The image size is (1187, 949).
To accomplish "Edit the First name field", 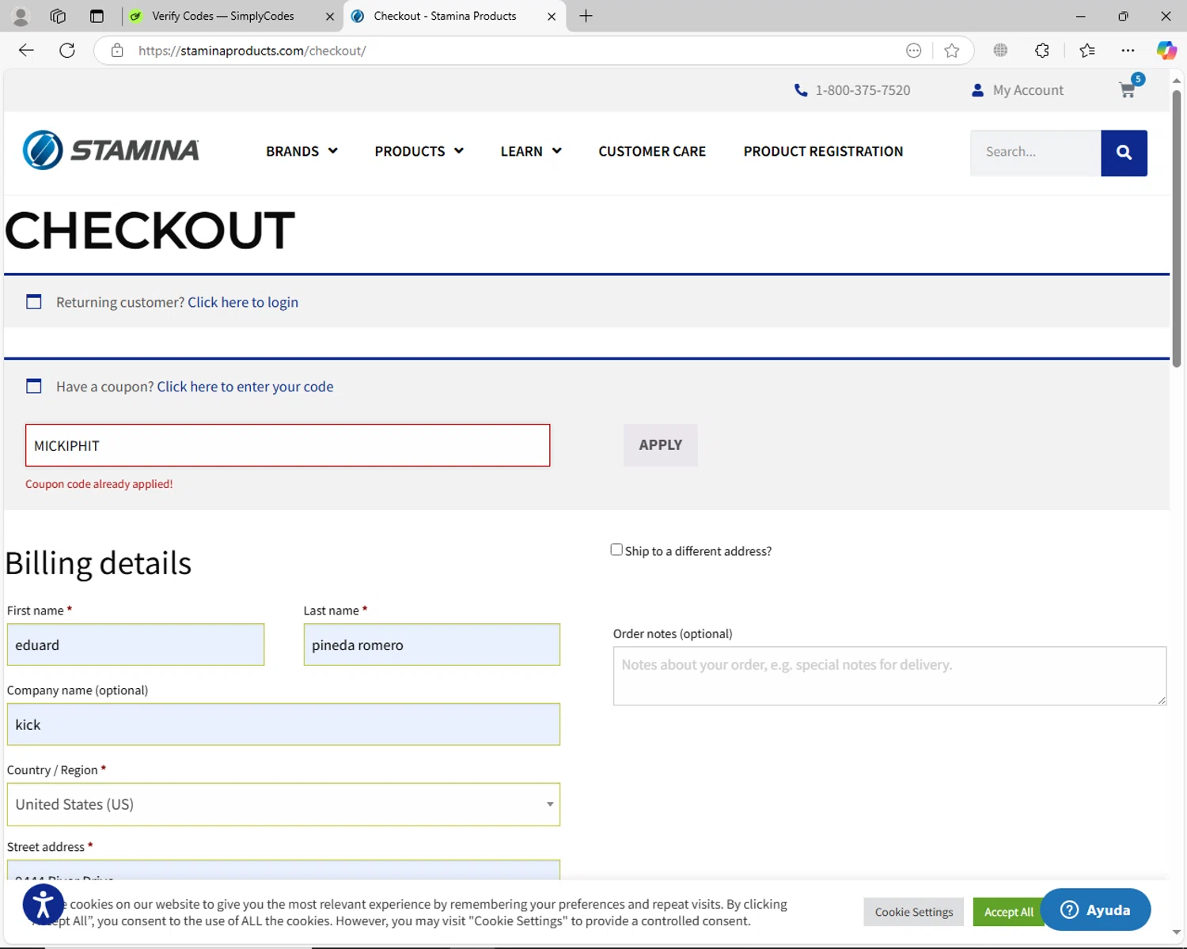I will 135,645.
